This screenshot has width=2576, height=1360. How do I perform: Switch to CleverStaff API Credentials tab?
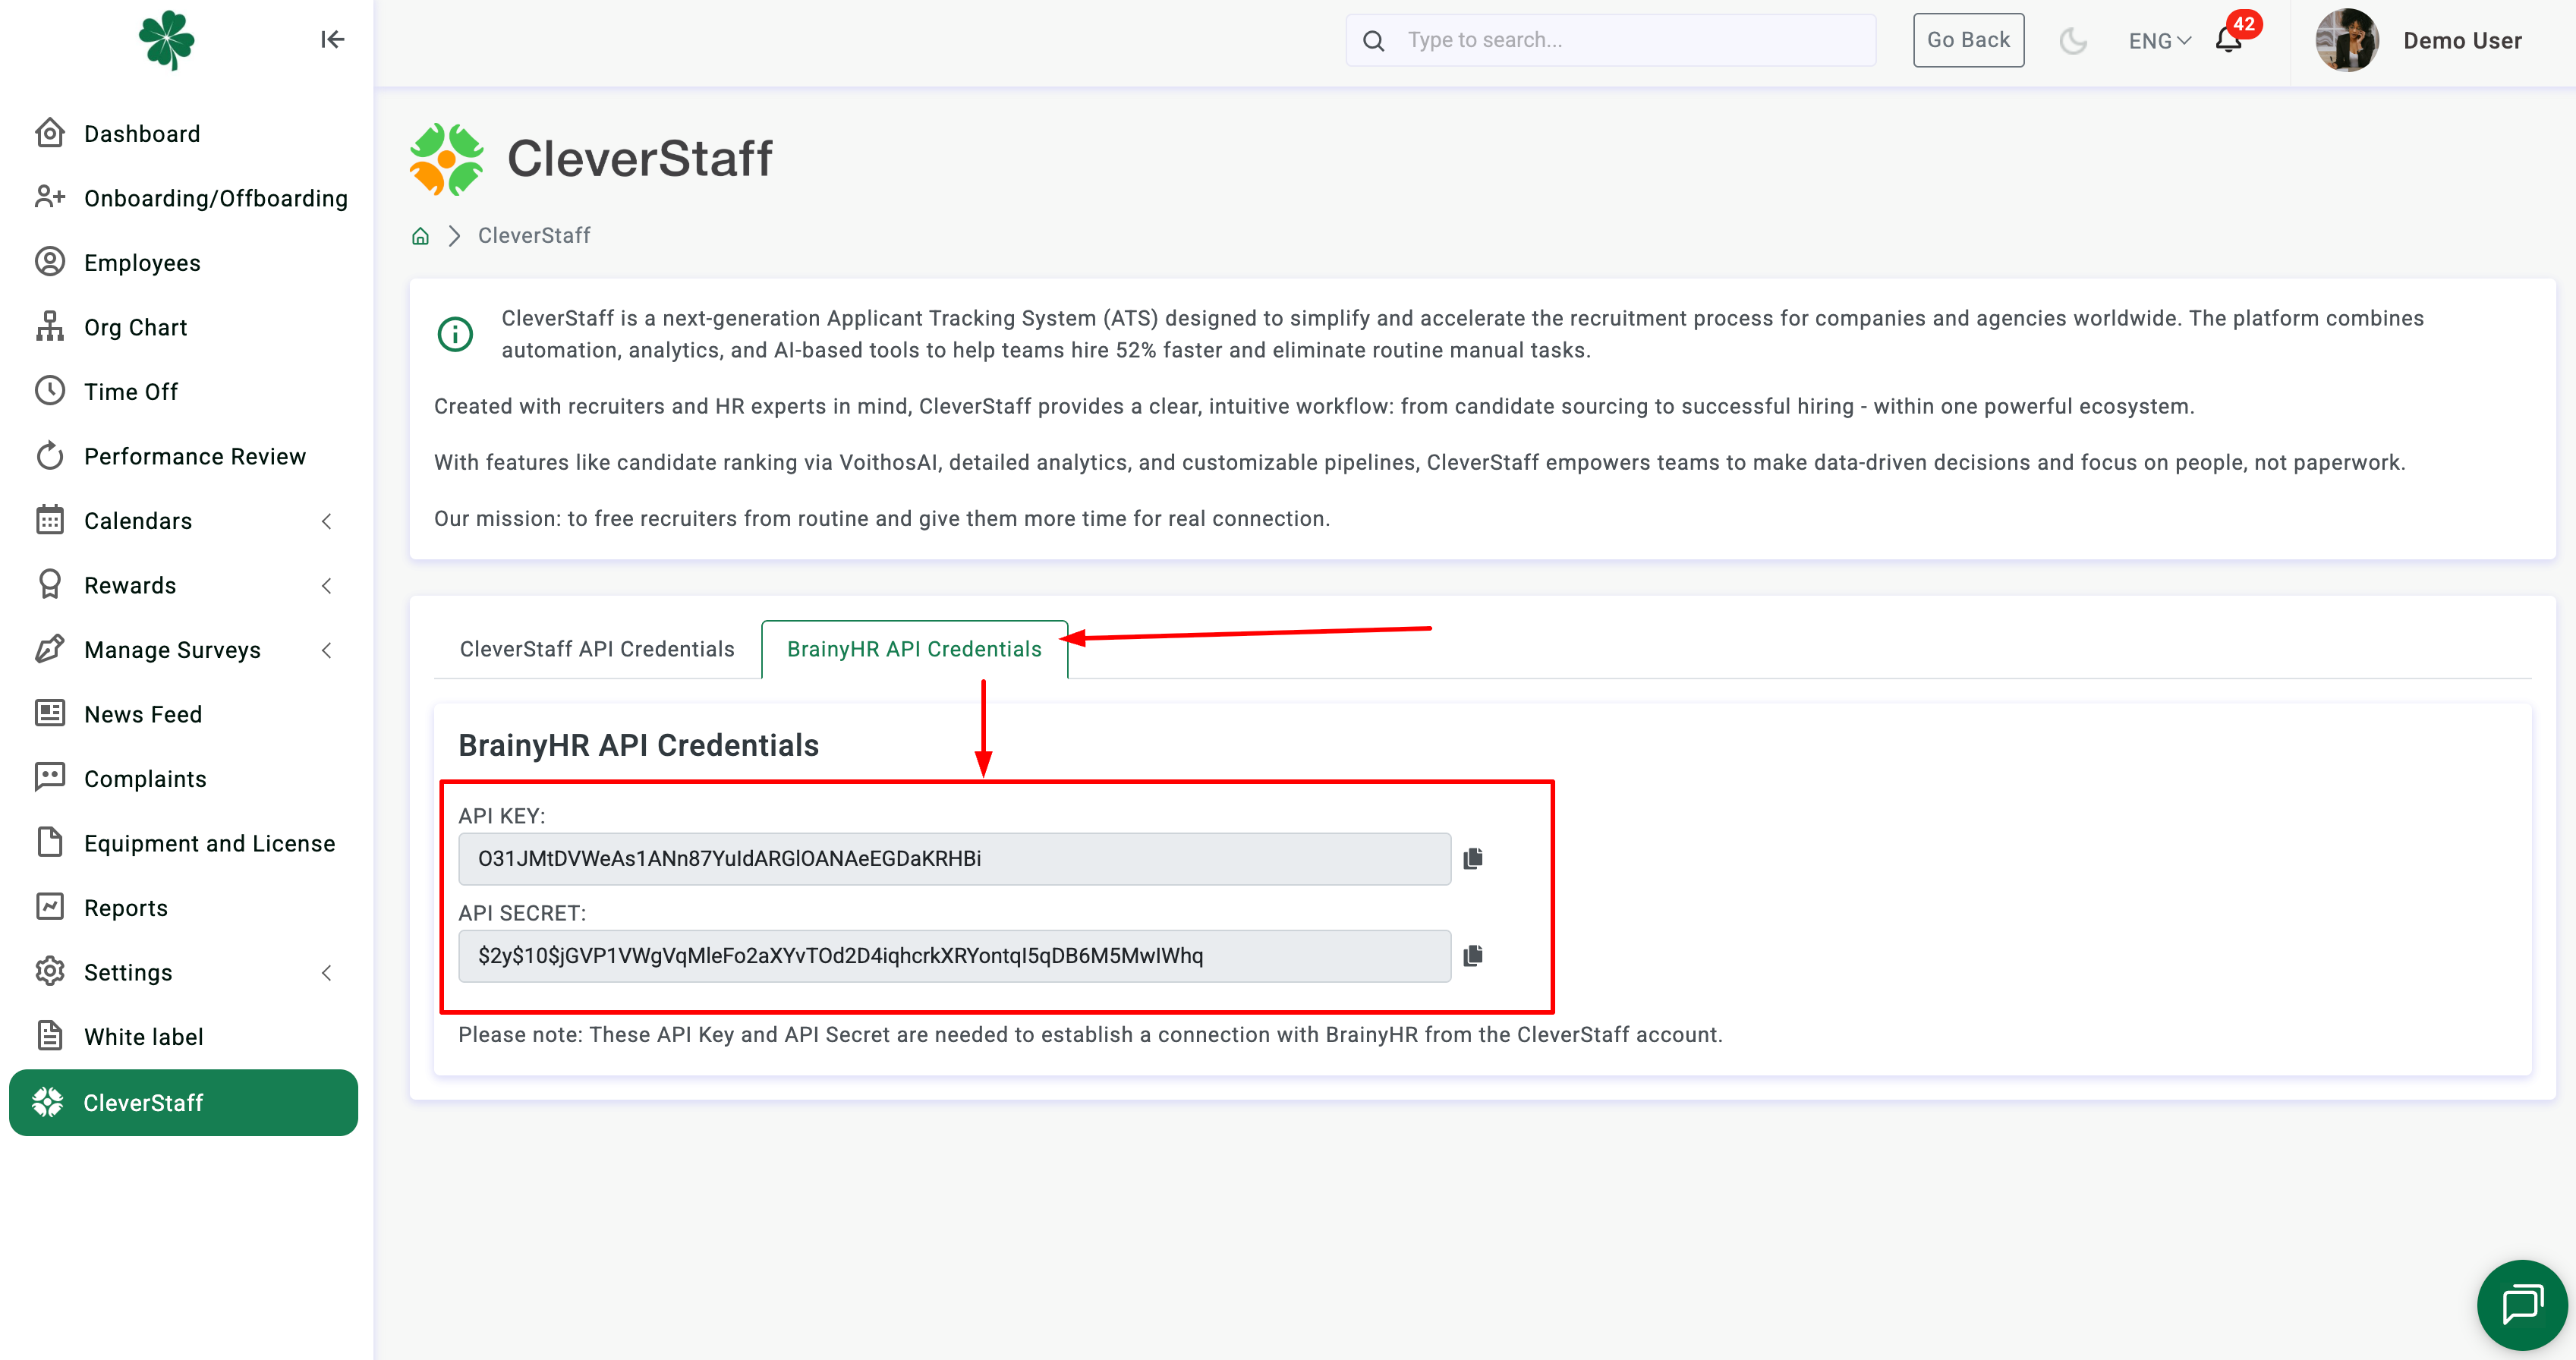point(597,649)
